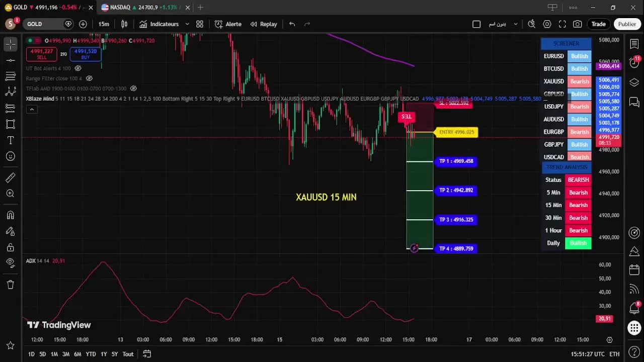Open the Indicateurs dialog
Viewport: 644px width, 362px height.
pos(159,24)
